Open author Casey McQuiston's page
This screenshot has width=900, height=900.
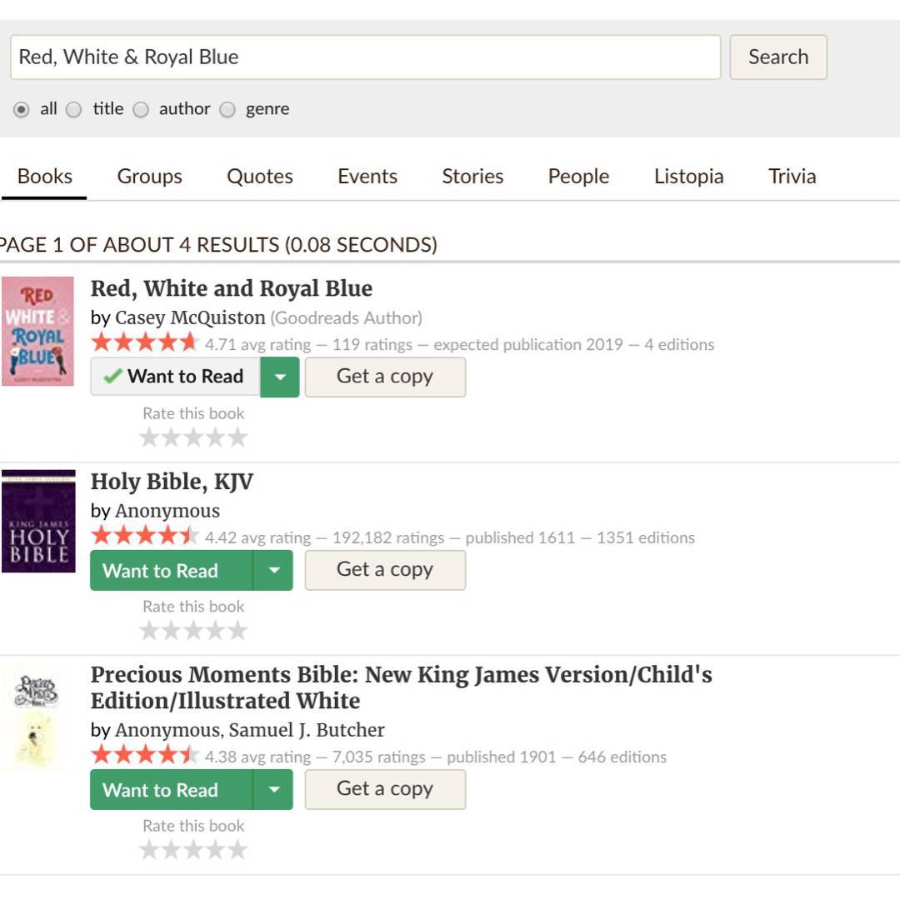190,317
